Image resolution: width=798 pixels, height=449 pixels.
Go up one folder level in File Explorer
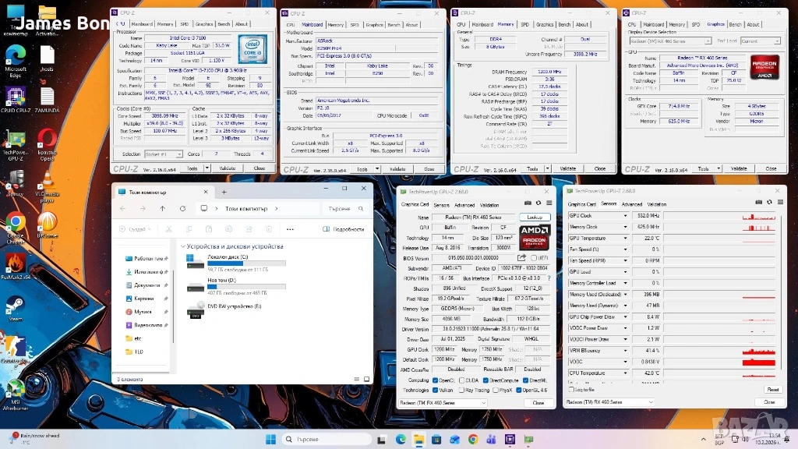162,208
